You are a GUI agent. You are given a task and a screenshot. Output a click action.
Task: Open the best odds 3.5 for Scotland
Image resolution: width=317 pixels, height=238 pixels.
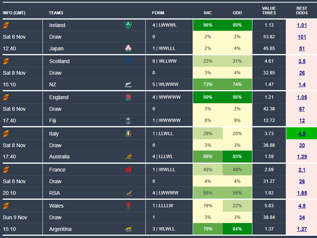click(x=302, y=61)
